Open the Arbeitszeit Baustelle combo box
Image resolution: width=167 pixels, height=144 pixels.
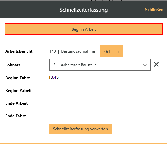click(100, 65)
